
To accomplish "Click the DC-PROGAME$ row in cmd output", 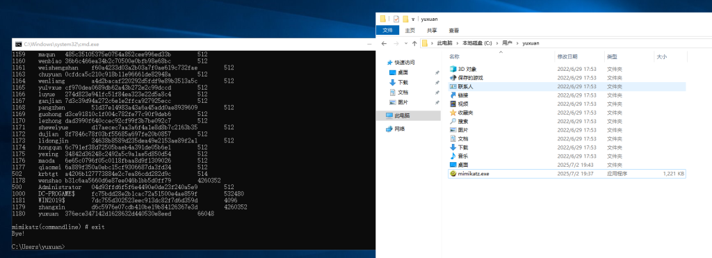I will tap(128, 193).
